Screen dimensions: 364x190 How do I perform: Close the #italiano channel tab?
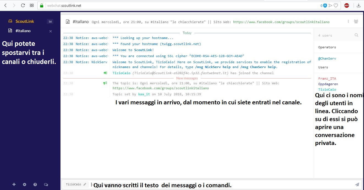51,31
